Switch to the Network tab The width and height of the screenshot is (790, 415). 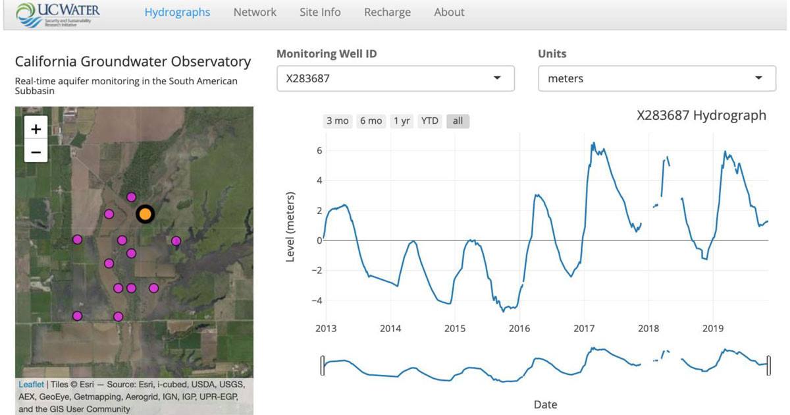click(x=255, y=13)
